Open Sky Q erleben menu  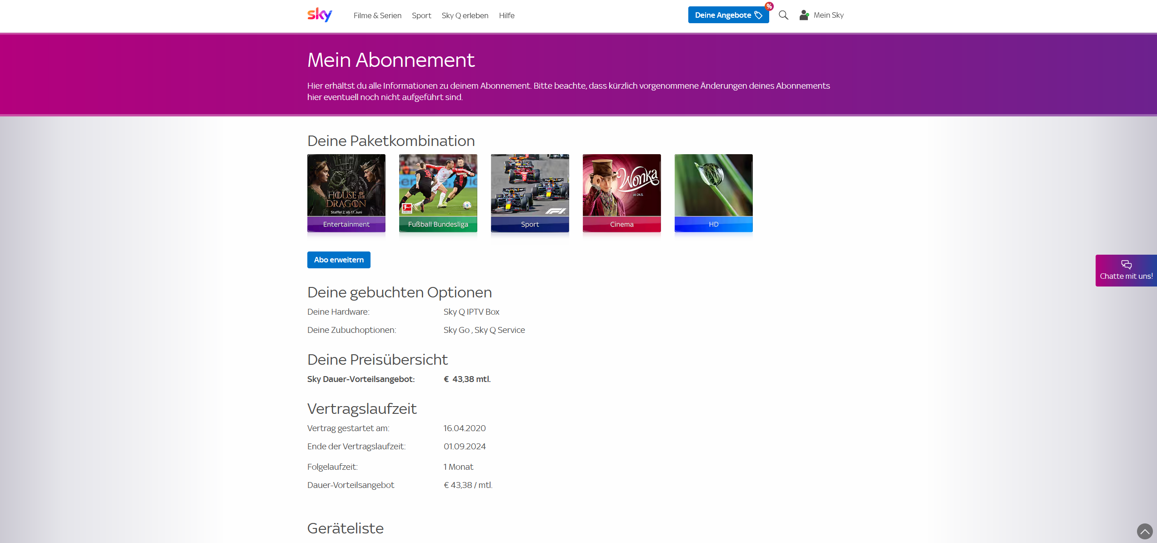coord(465,15)
